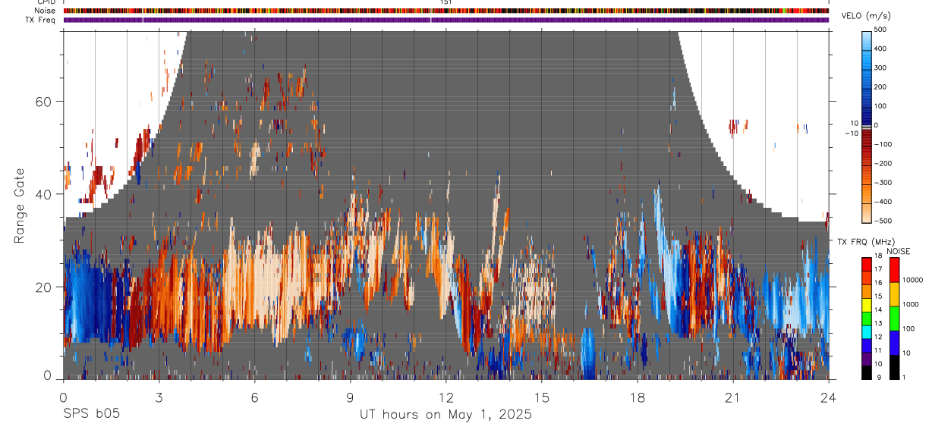Click the x-axis tick label '6'

pos(254,397)
